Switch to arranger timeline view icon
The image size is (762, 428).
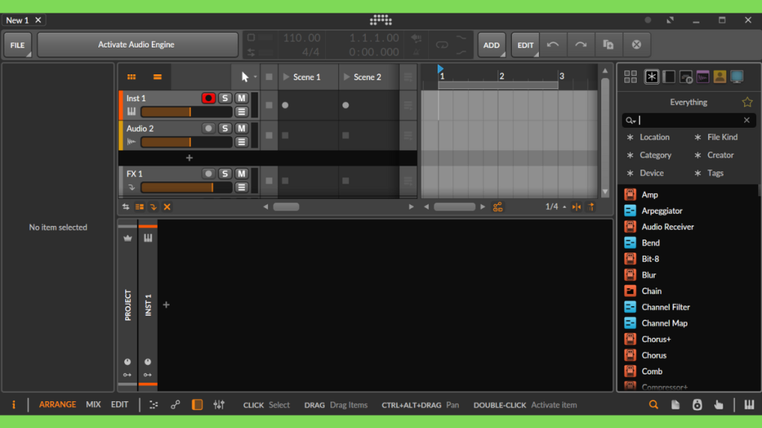coord(157,77)
